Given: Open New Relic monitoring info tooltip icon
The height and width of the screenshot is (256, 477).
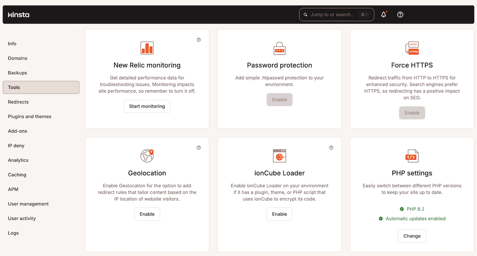Looking at the screenshot, I should pyautogui.click(x=199, y=40).
